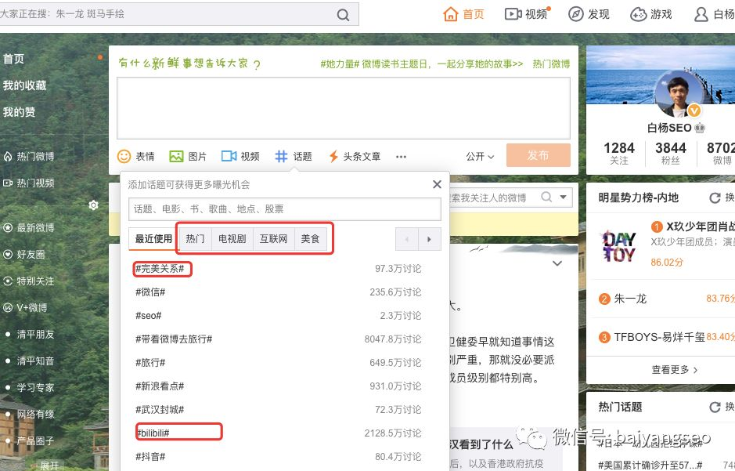Click the topic search input field
The height and width of the screenshot is (471, 735).
pos(284,209)
